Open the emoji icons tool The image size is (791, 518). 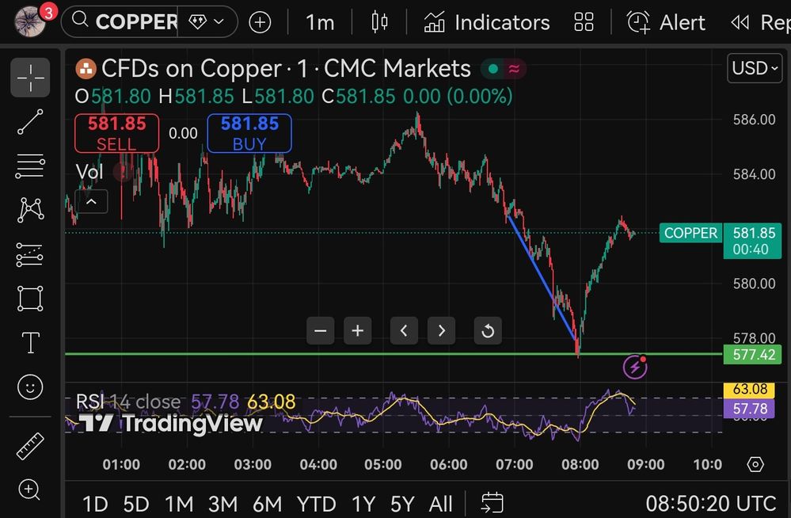[30, 387]
